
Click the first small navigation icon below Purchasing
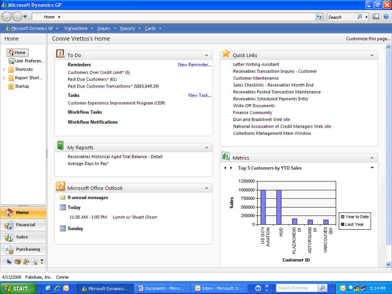(x=9, y=262)
